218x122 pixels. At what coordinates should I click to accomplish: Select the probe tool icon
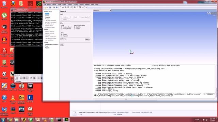(71, 7)
